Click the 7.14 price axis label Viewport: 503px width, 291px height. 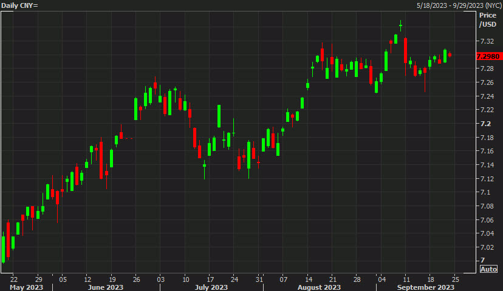[487, 164]
